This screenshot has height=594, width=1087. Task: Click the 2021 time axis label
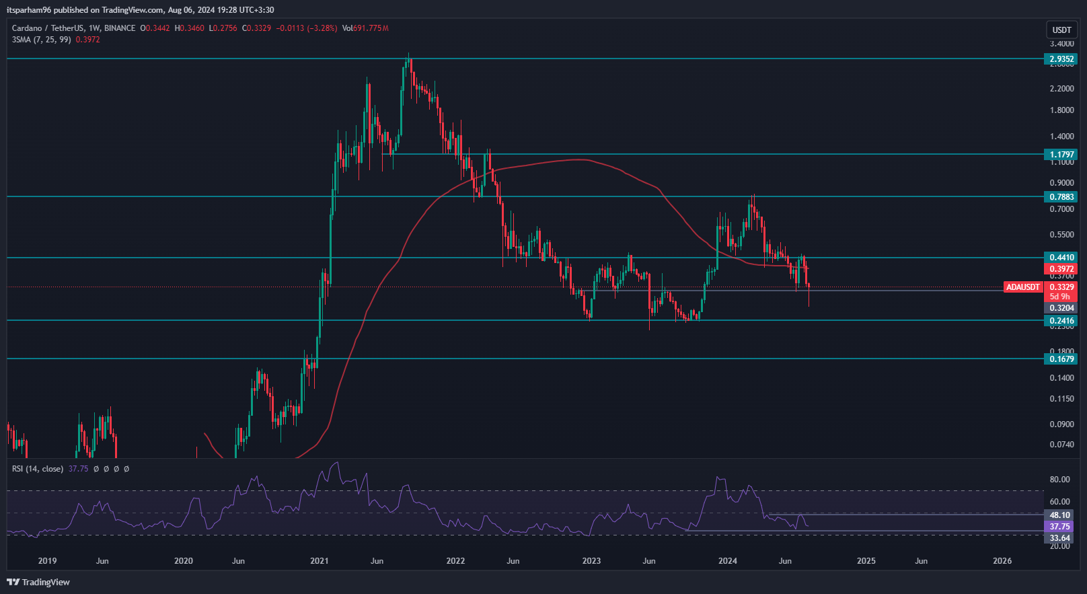319,561
